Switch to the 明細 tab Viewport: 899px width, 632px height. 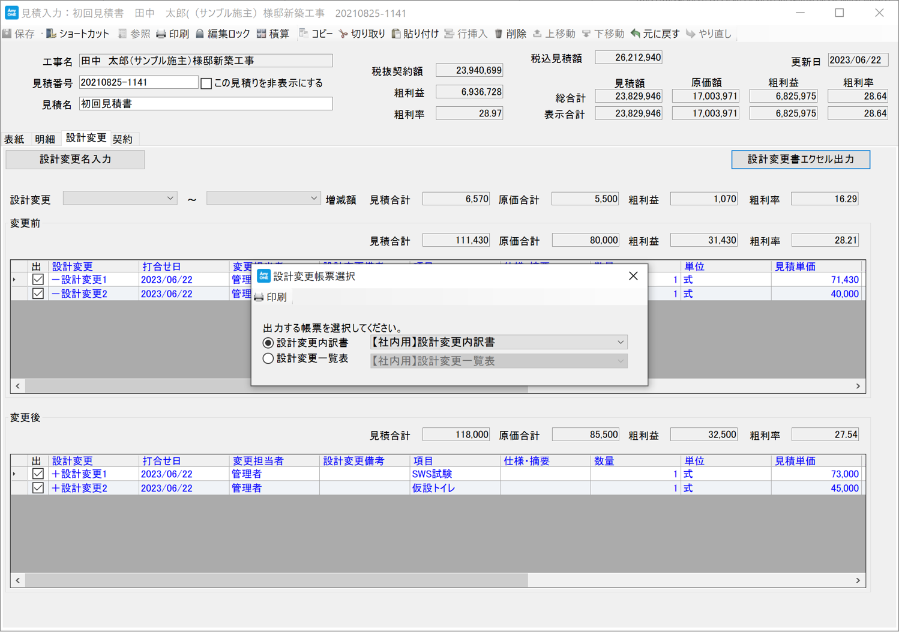[44, 139]
